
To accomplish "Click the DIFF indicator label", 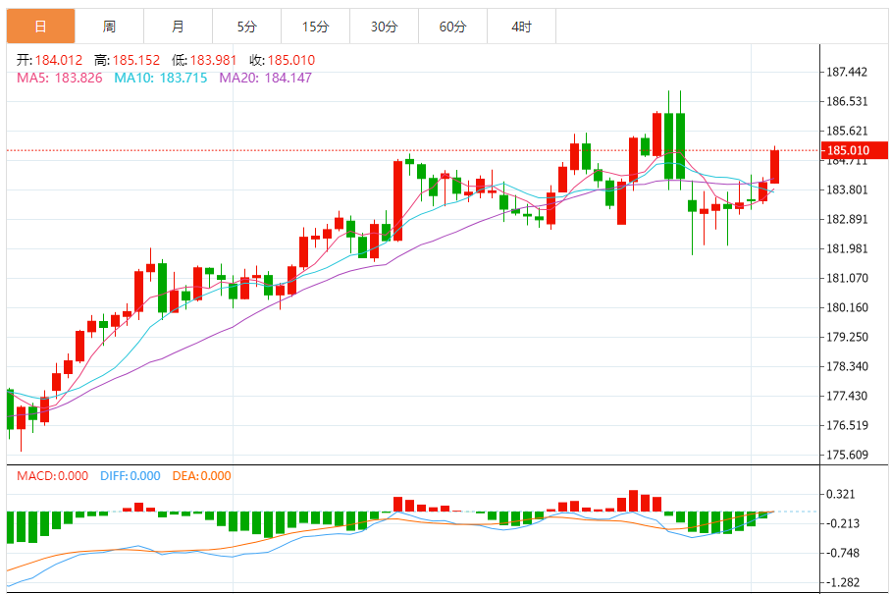I will click(x=130, y=476).
